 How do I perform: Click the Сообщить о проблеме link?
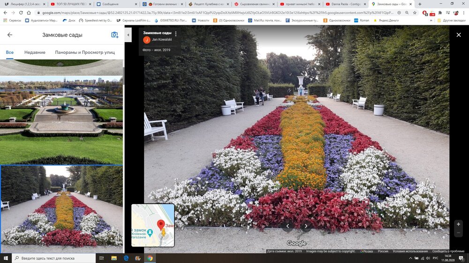coord(448,251)
